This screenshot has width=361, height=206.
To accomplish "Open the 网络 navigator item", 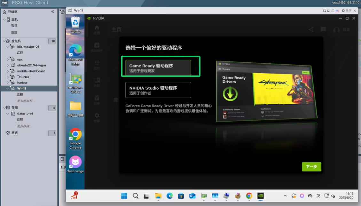I will [x=14, y=133].
